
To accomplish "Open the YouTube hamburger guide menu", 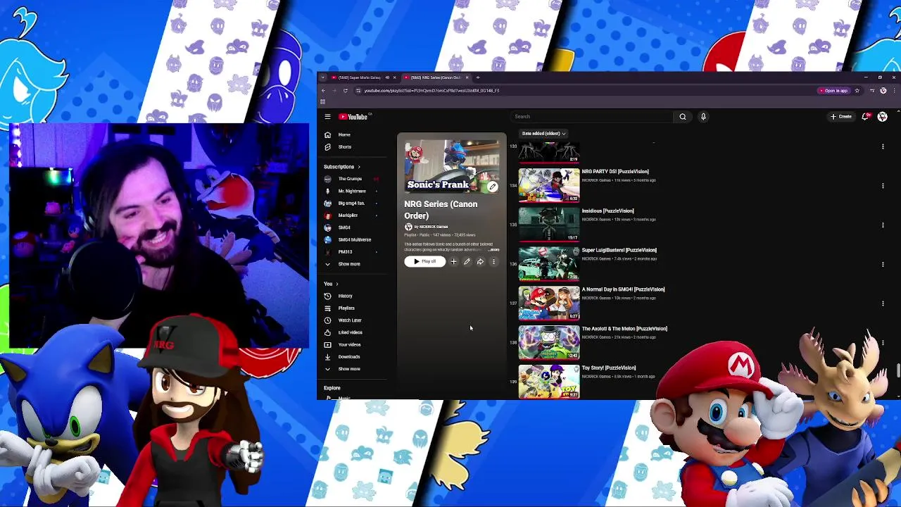I will tap(327, 117).
